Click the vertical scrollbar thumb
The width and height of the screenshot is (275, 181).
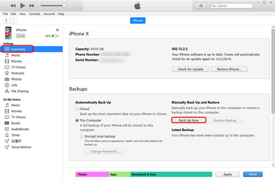pyautogui.click(x=273, y=71)
